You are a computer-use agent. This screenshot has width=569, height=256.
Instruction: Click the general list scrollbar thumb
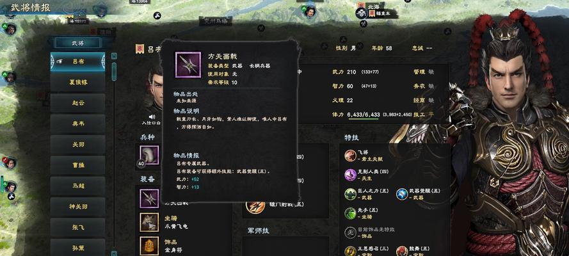point(114,72)
